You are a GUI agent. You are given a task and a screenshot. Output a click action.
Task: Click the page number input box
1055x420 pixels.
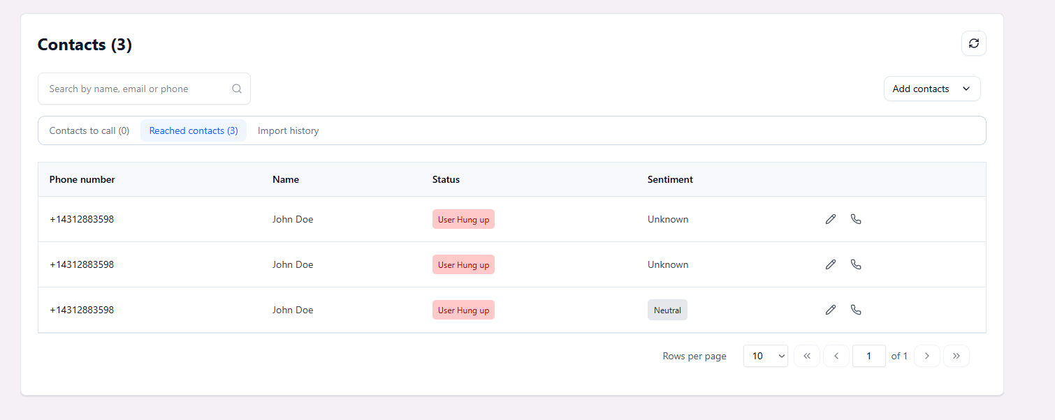(869, 356)
